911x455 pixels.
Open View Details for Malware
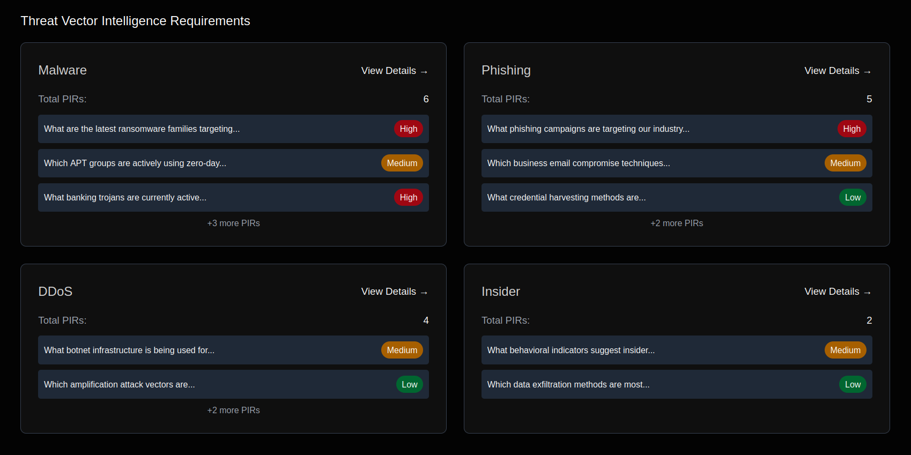pyautogui.click(x=394, y=71)
